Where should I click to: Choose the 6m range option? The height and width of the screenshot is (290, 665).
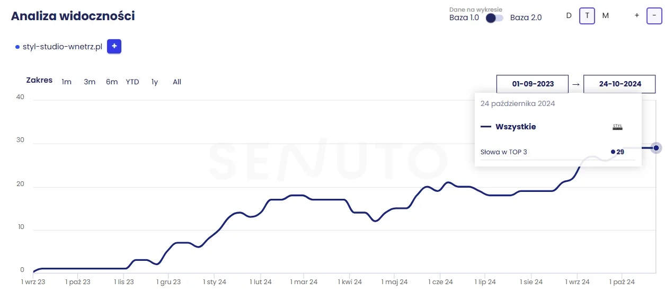point(112,82)
